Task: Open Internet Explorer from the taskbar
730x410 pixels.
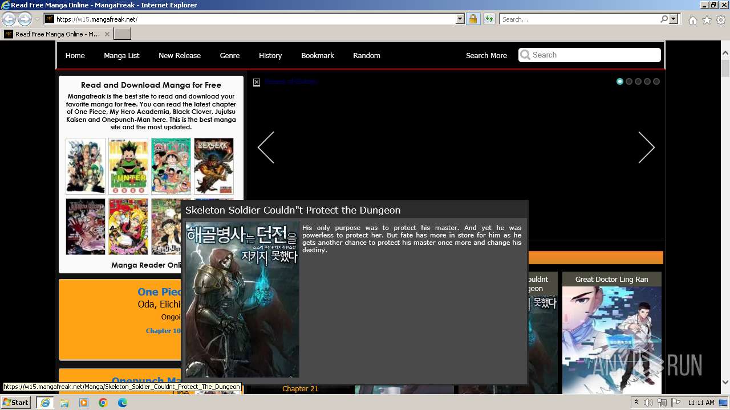Action: 44,403
